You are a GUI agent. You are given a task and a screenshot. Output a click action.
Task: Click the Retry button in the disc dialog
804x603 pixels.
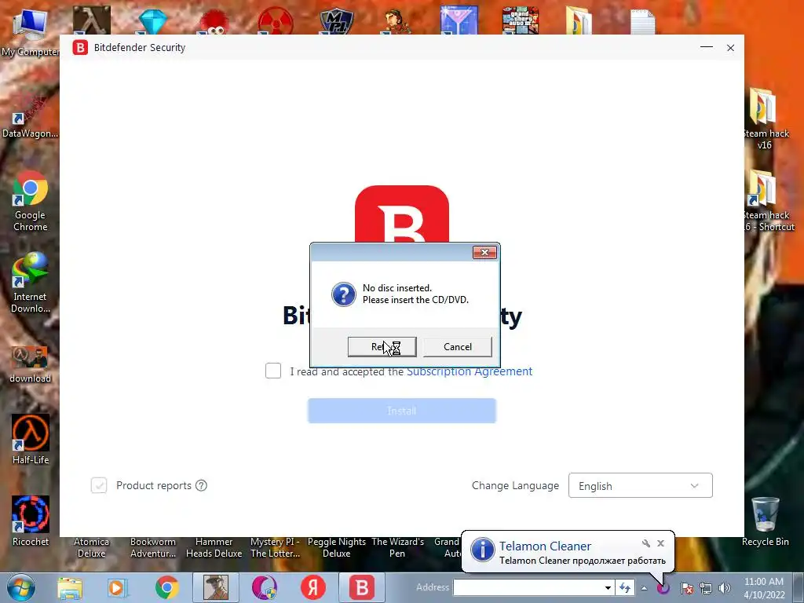[382, 346]
